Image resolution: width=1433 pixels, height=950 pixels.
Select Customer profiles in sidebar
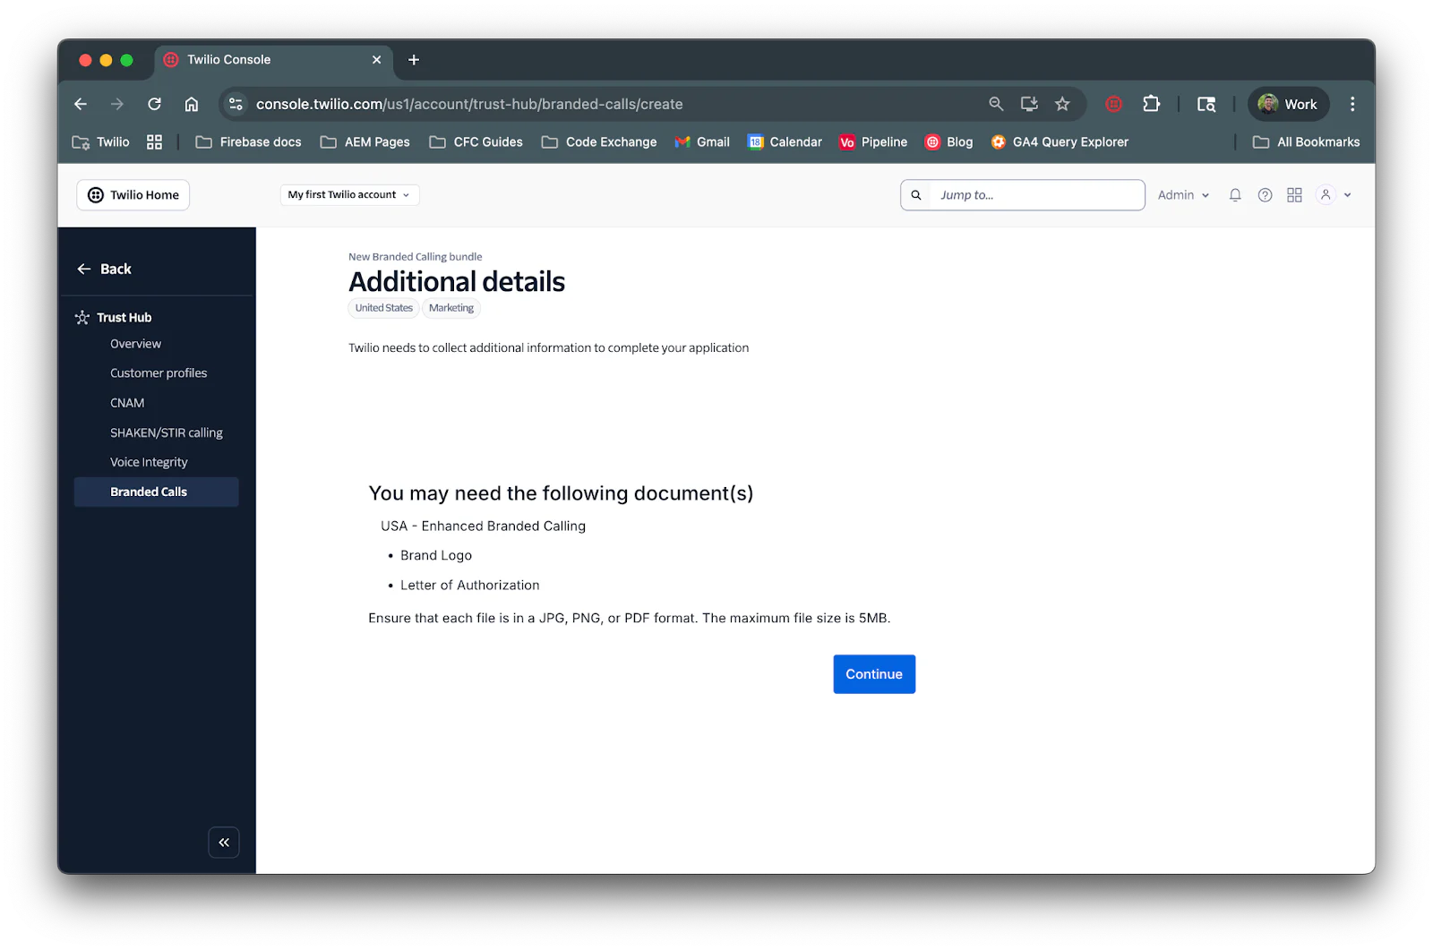tap(158, 372)
